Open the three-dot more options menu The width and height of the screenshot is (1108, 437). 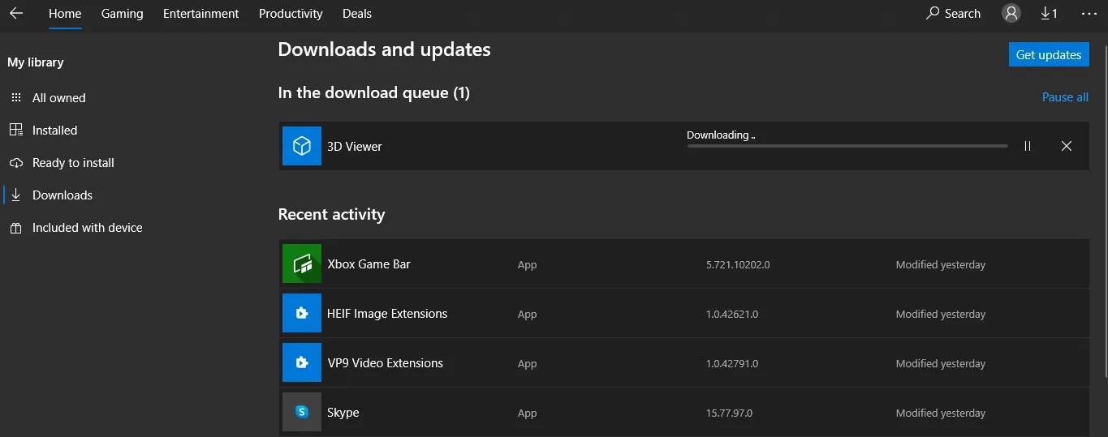(x=1089, y=14)
